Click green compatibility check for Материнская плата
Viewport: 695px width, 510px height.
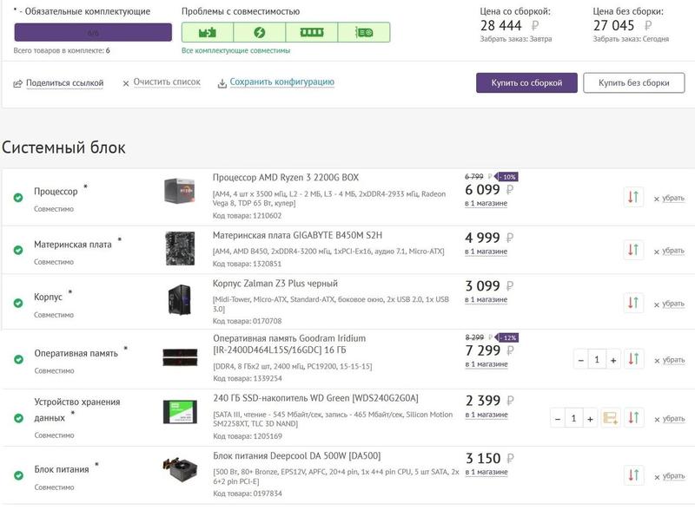click(x=18, y=250)
